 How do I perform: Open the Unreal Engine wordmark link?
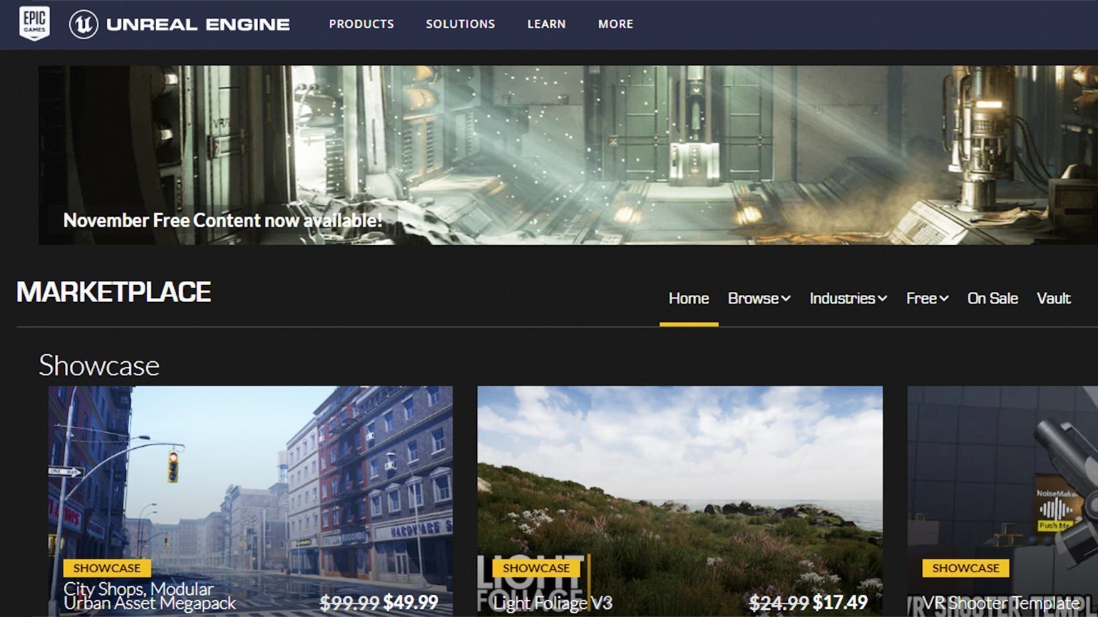(x=198, y=24)
